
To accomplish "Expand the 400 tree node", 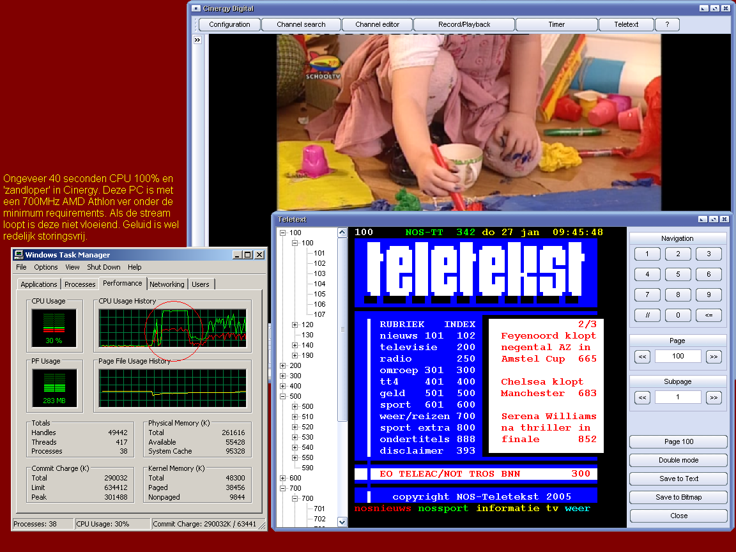I will (x=282, y=387).
